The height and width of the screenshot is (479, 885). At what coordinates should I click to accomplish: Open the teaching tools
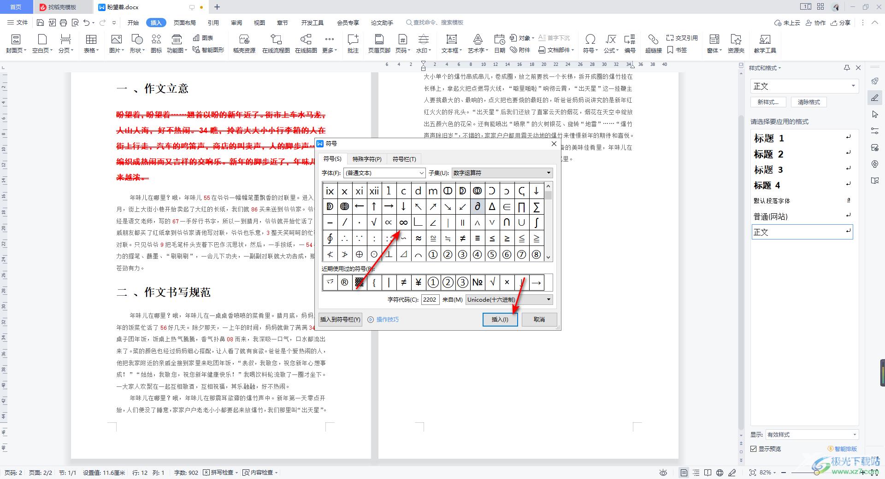coord(765,44)
